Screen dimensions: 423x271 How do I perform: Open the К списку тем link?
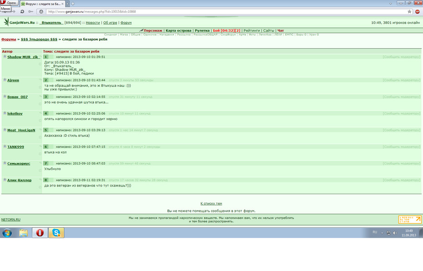tap(211, 204)
